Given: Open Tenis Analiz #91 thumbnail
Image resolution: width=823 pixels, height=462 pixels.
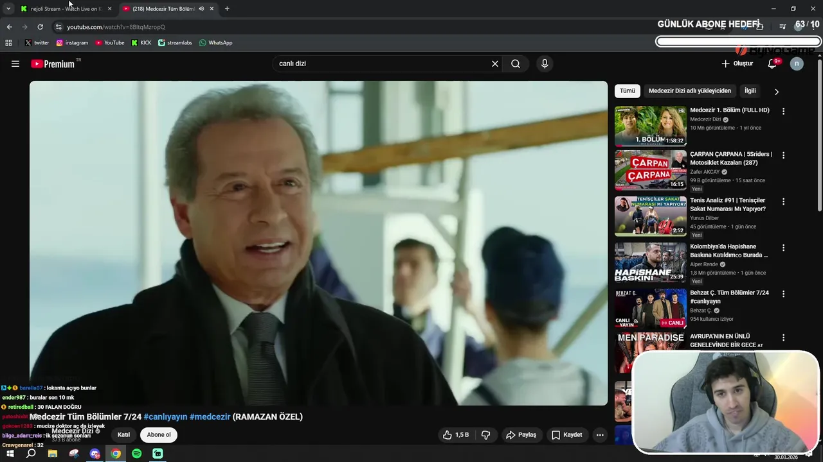Looking at the screenshot, I should pyautogui.click(x=650, y=216).
